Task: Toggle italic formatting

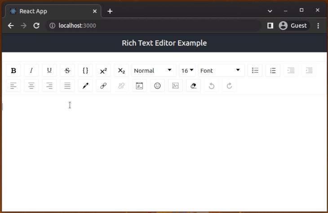Action: pyautogui.click(x=31, y=70)
